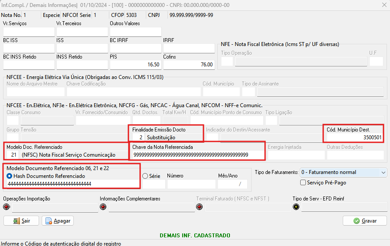Open Terminal Faturado red lookup icon
390x246 pixels.
(200, 207)
